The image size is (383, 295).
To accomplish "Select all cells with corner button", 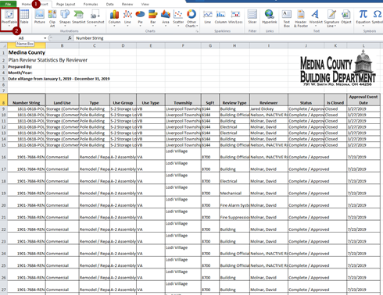I will pos(4,45).
